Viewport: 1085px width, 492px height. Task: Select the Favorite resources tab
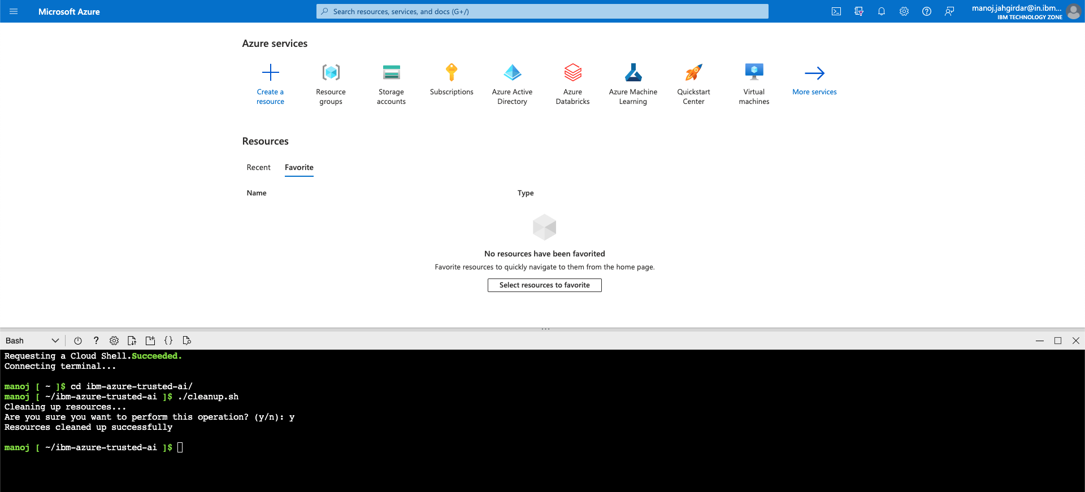pos(299,167)
